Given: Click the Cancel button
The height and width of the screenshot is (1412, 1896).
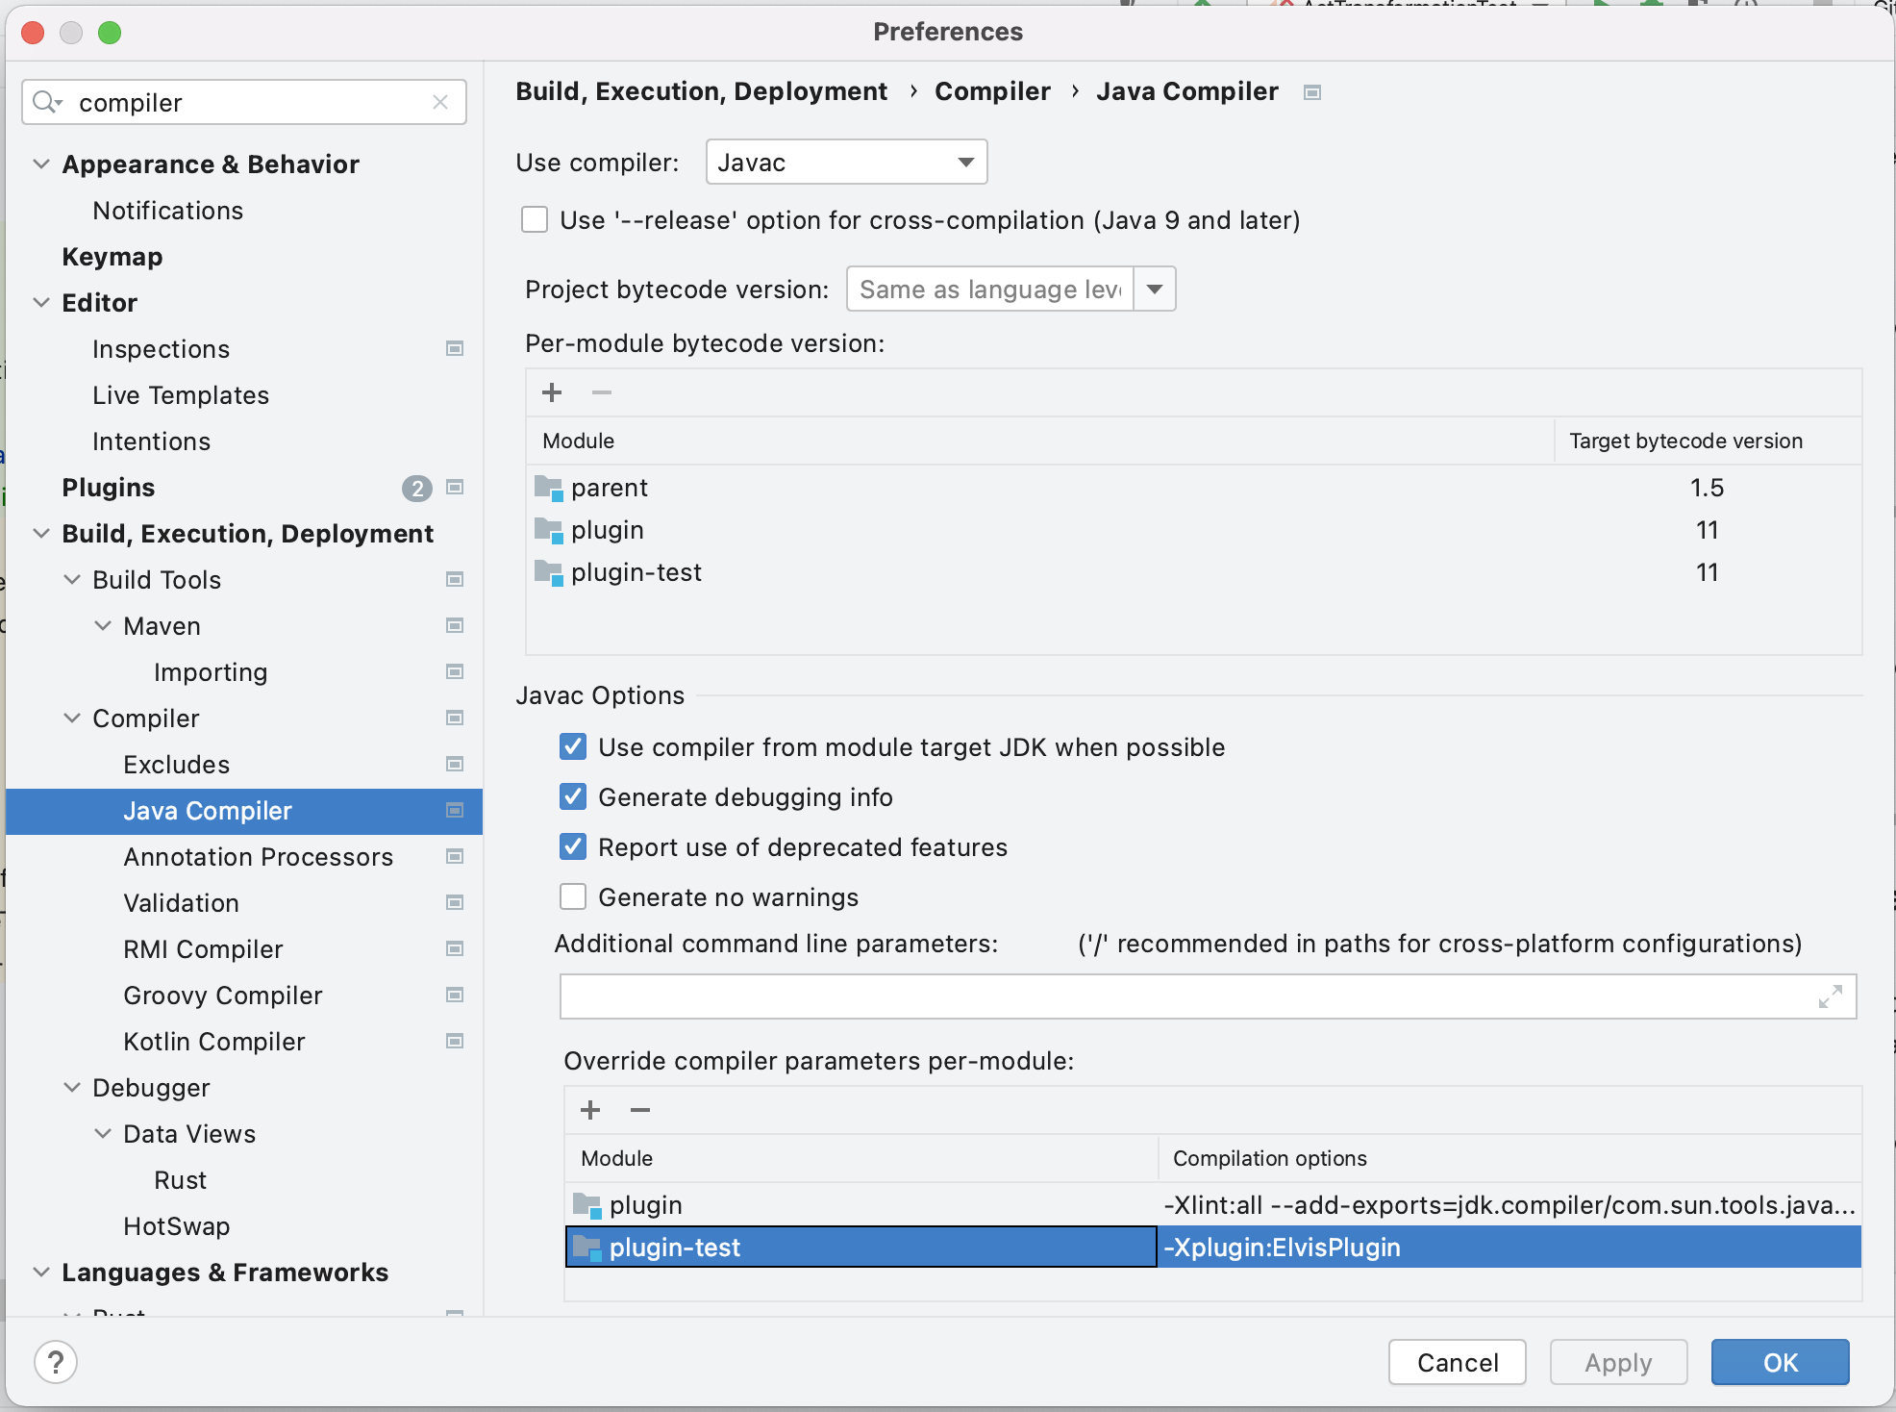Looking at the screenshot, I should (x=1457, y=1362).
